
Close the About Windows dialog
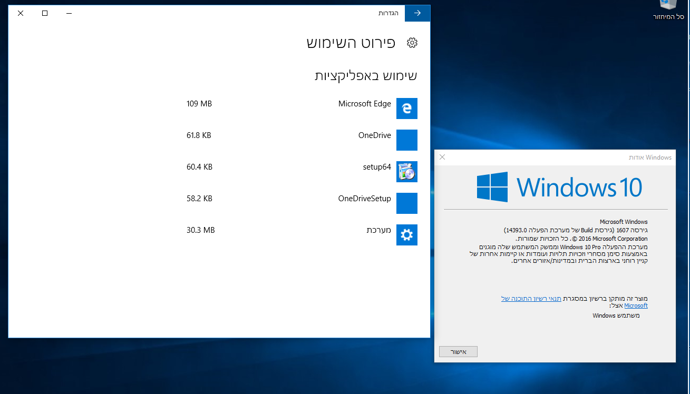pyautogui.click(x=442, y=157)
